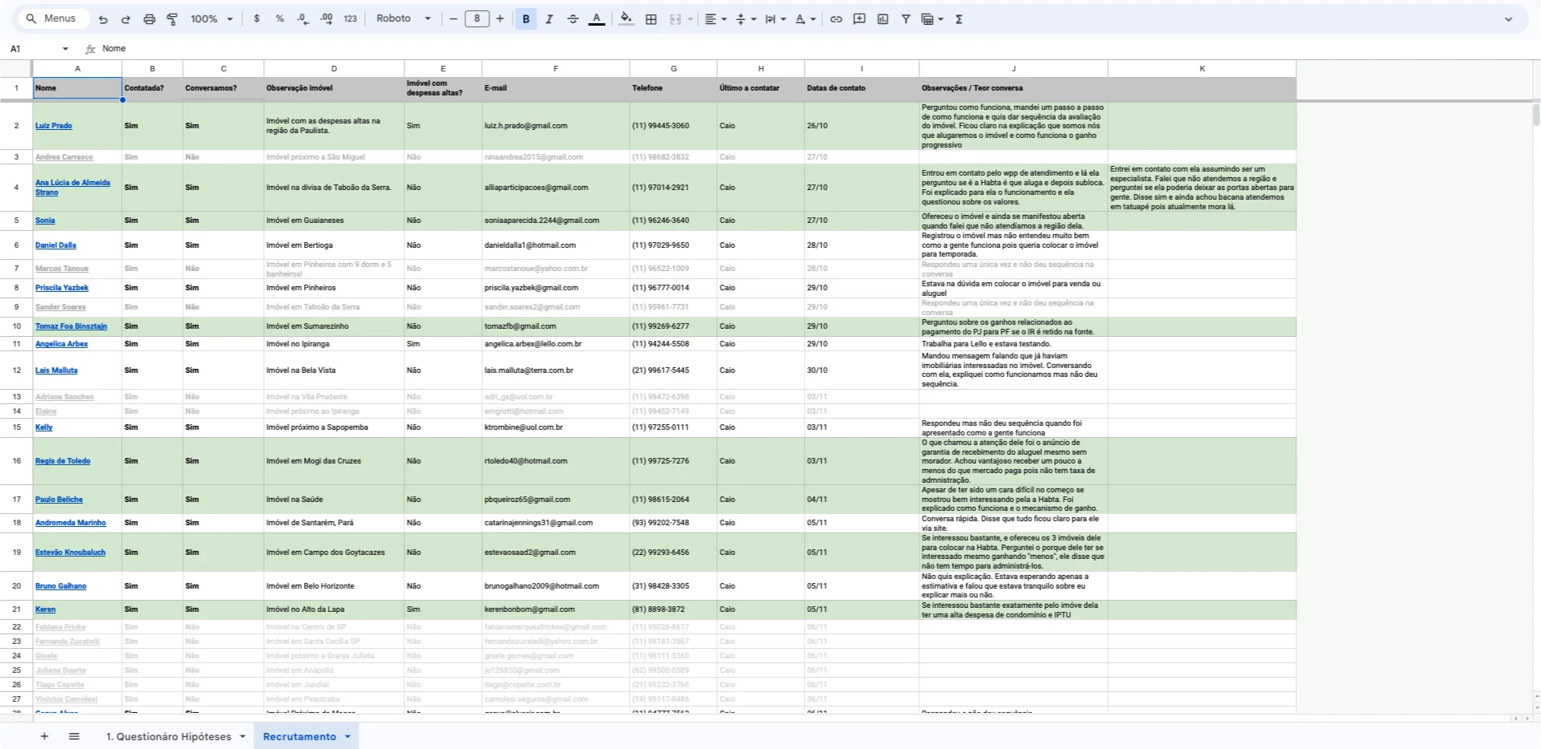
Task: Click the Name box dropdown arrow
Action: 66,49
